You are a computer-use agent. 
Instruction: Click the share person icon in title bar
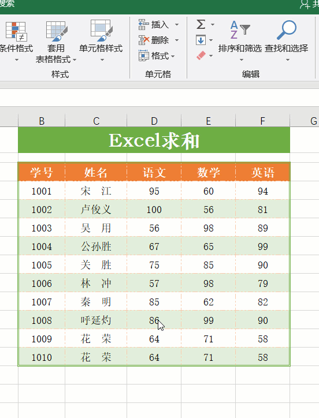click(x=305, y=4)
